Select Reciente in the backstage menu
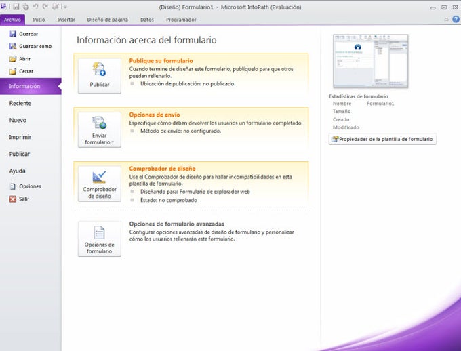Viewport: 461px width, 351px height. tap(20, 103)
